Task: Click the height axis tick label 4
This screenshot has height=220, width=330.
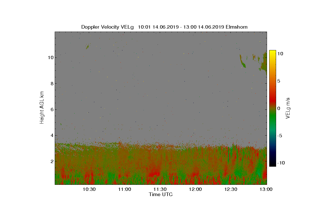Action: click(51, 135)
